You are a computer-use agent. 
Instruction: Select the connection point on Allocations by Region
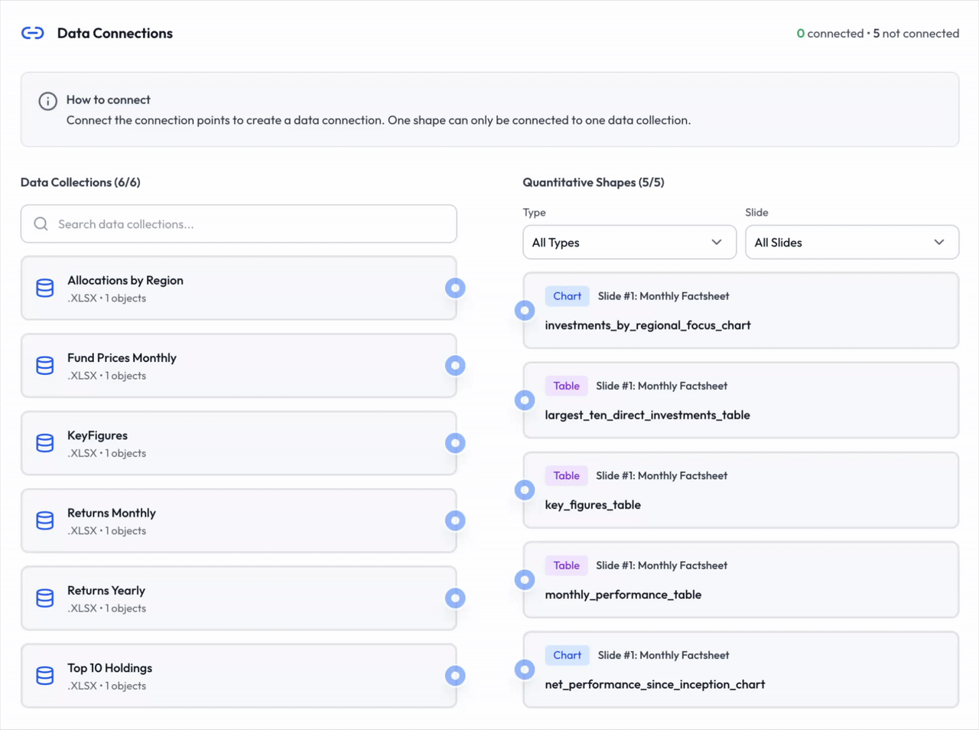click(x=455, y=288)
